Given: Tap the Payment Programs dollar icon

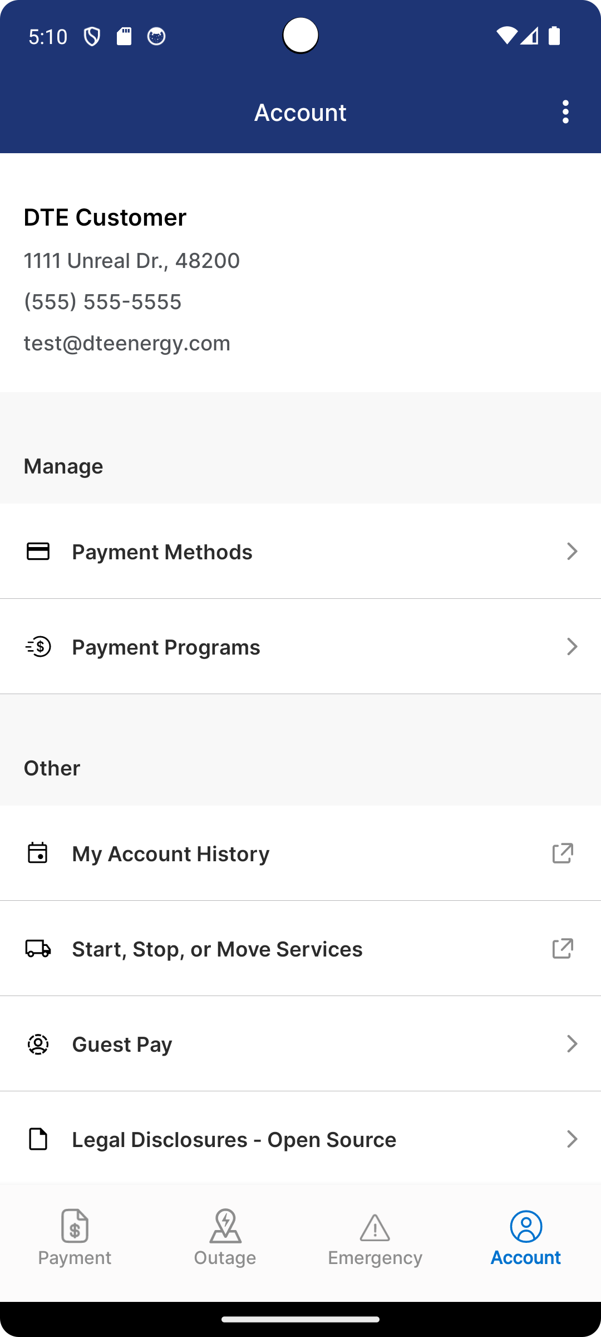Looking at the screenshot, I should click(x=38, y=647).
